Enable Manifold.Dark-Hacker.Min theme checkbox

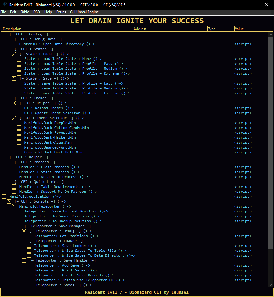click(x=19, y=137)
